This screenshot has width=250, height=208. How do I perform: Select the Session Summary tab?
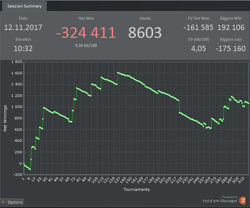click(x=24, y=6)
